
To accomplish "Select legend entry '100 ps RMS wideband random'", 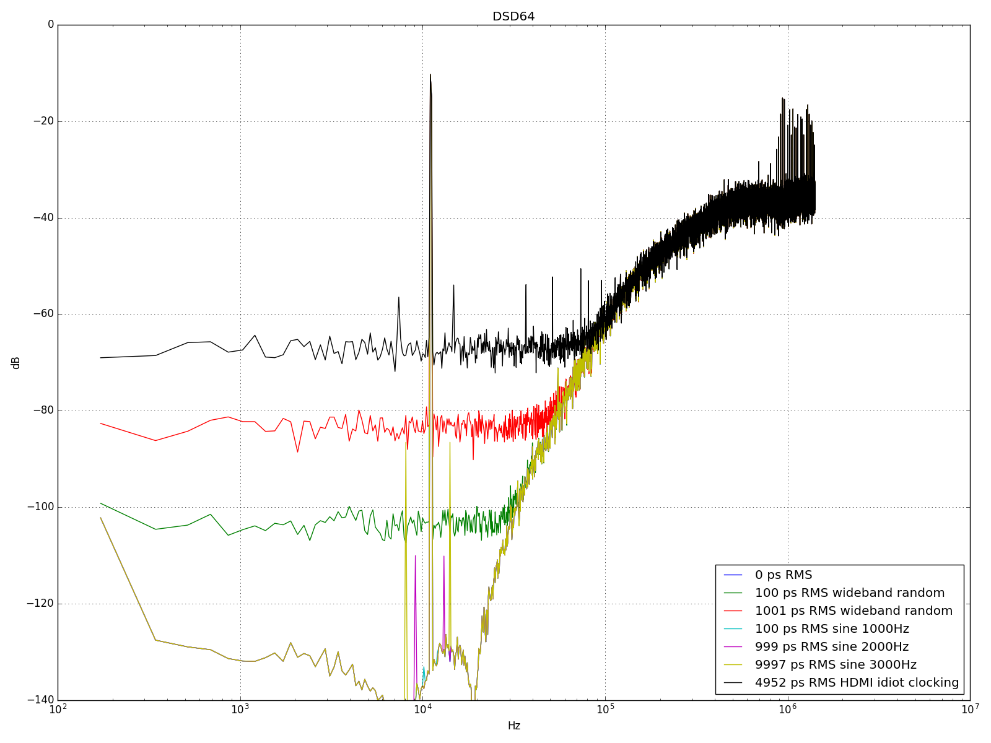I will [850, 593].
